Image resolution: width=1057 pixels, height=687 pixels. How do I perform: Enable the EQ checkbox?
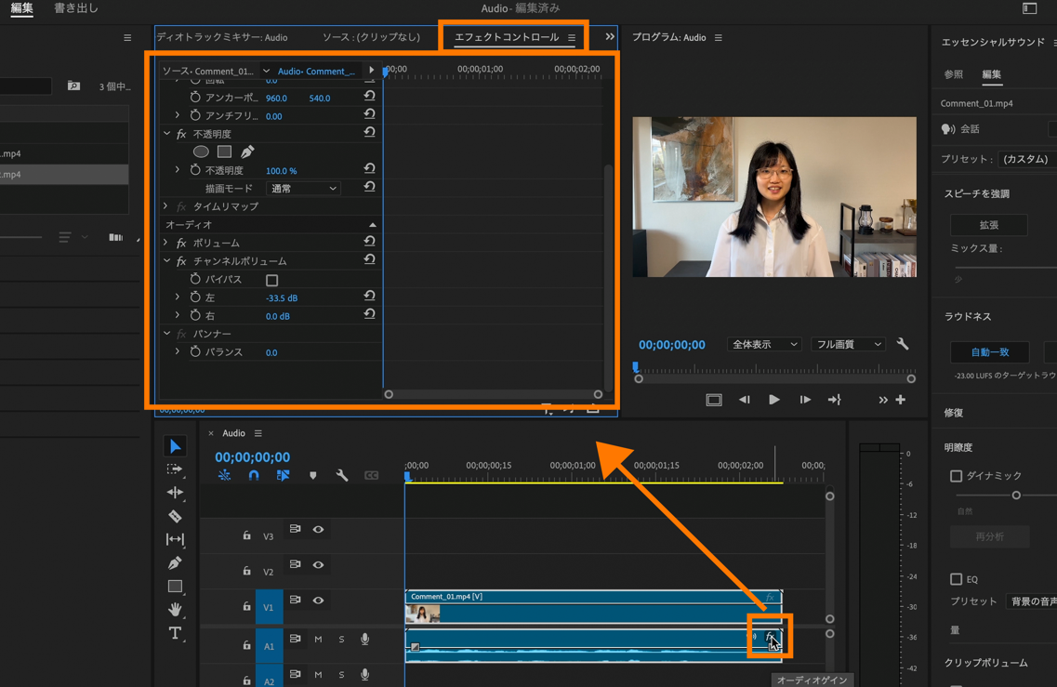coord(956,579)
